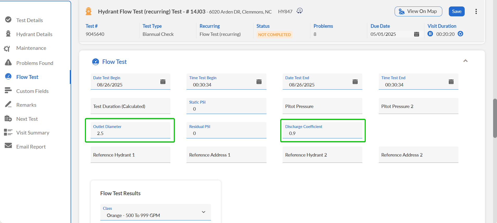497x223 pixels.
Task: Open the Time Test Begin picker icon
Action: click(x=259, y=82)
